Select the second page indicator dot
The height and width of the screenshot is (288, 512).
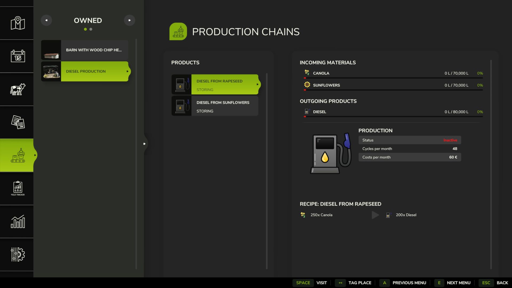91,29
